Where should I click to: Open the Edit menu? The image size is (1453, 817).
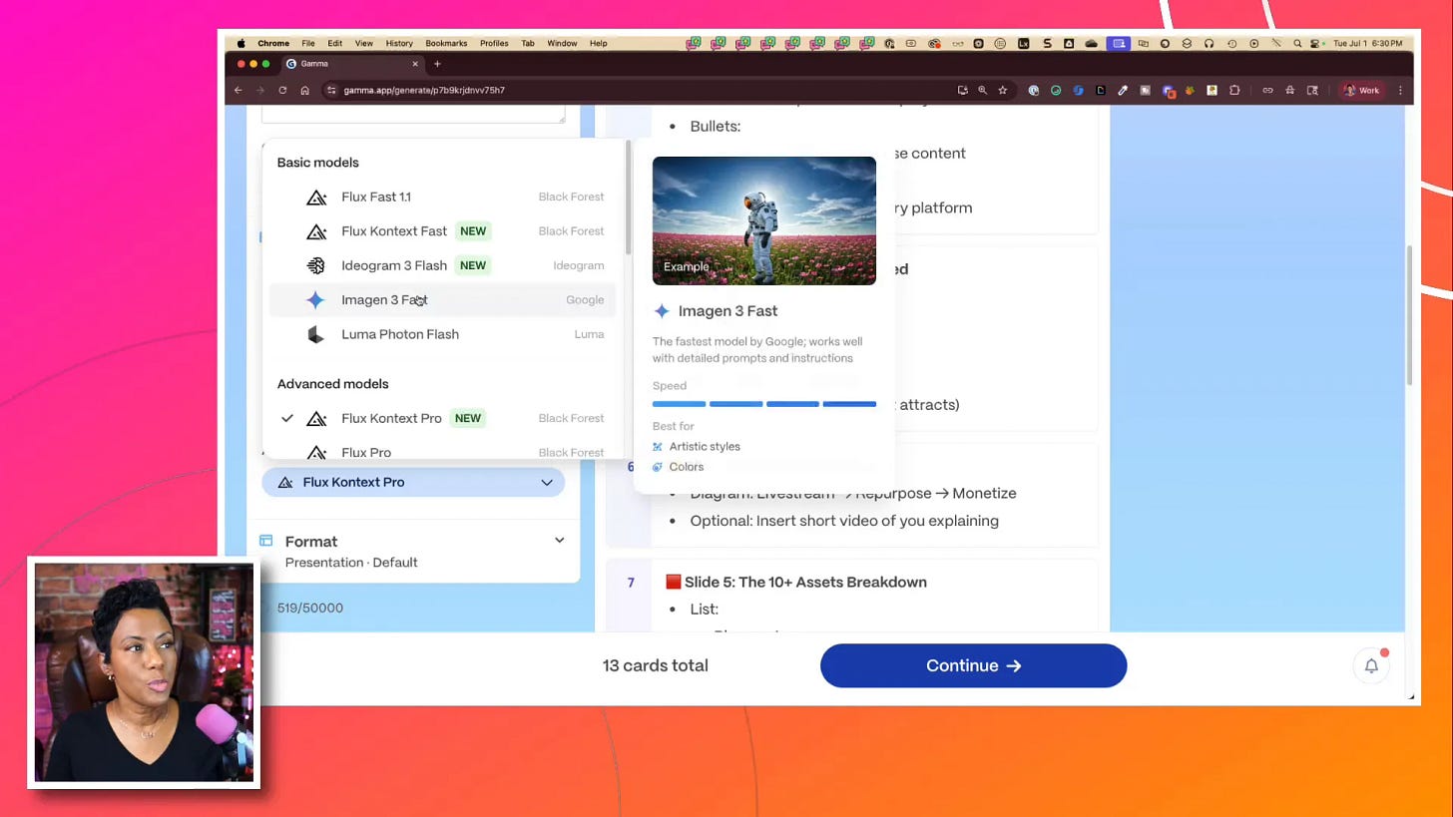pyautogui.click(x=335, y=43)
